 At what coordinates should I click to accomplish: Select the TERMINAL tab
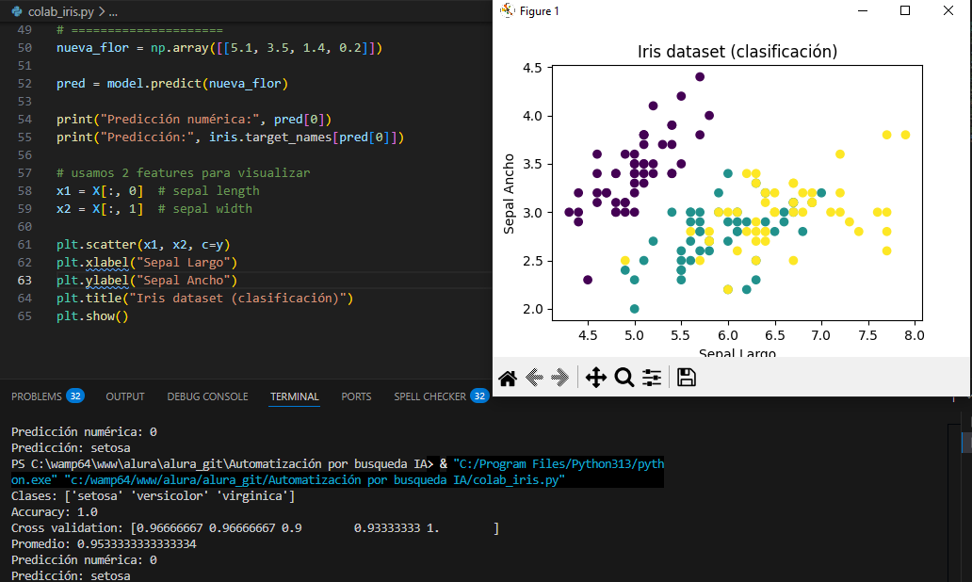pos(295,396)
